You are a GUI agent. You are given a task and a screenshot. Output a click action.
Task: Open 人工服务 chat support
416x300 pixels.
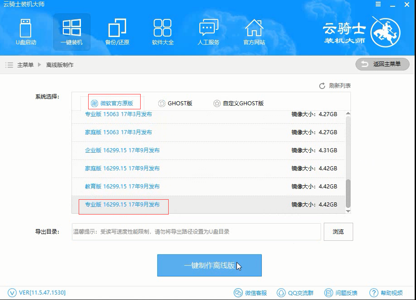coord(208,32)
